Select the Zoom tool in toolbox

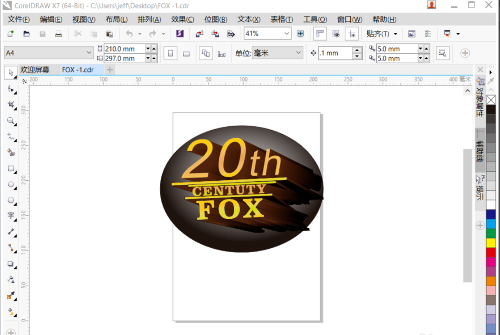point(11,121)
